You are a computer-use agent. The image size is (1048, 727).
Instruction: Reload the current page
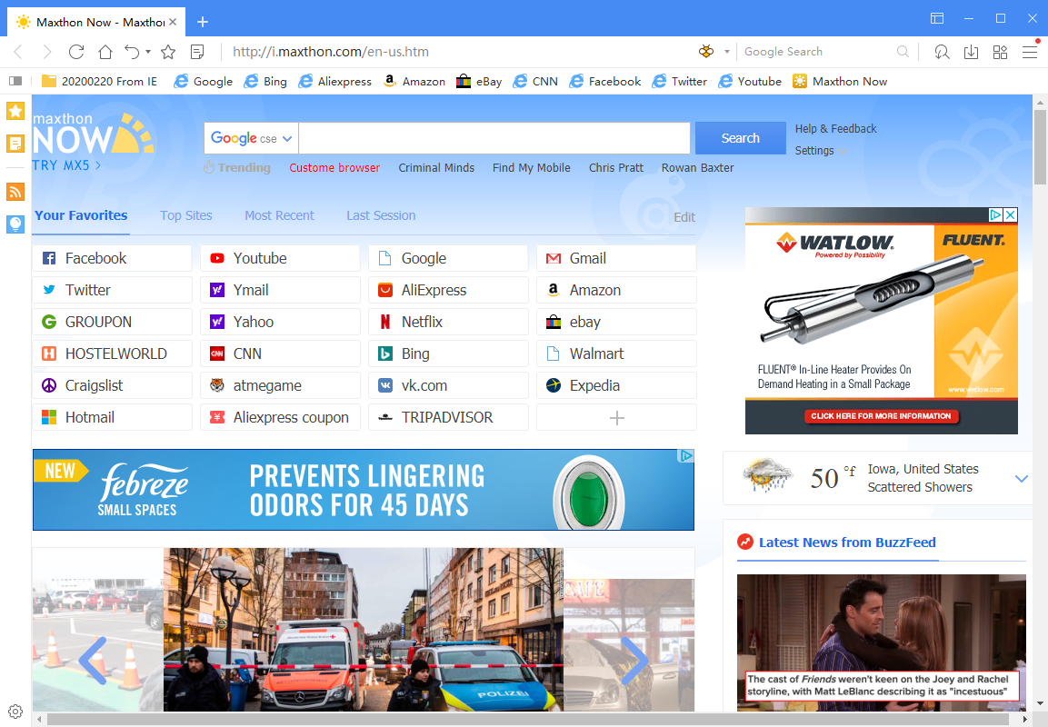(76, 52)
